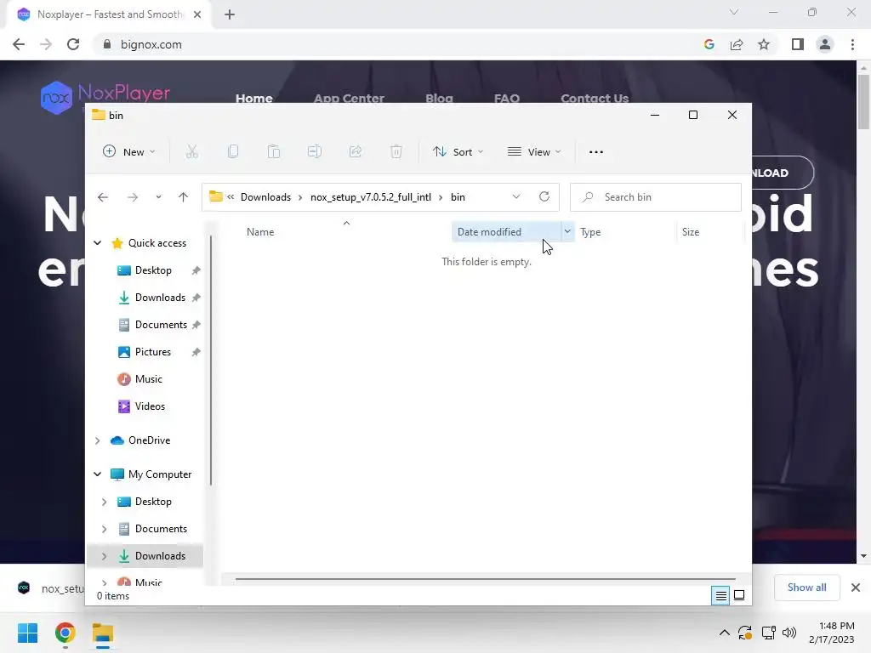Click File Explorer icon in the taskbar
This screenshot has height=653, width=871.
coord(103,633)
